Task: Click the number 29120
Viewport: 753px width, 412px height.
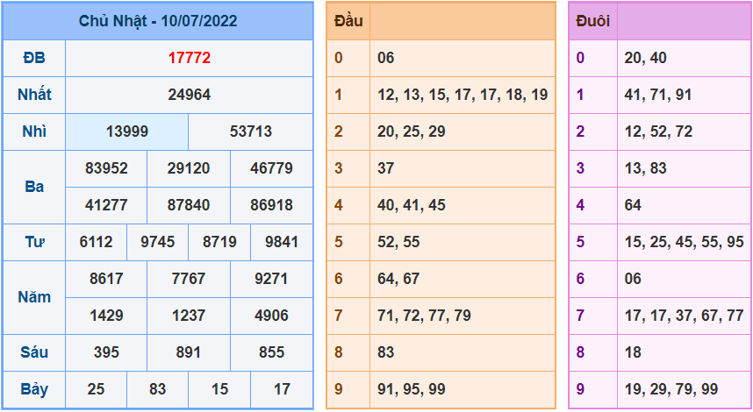Action: (188, 168)
